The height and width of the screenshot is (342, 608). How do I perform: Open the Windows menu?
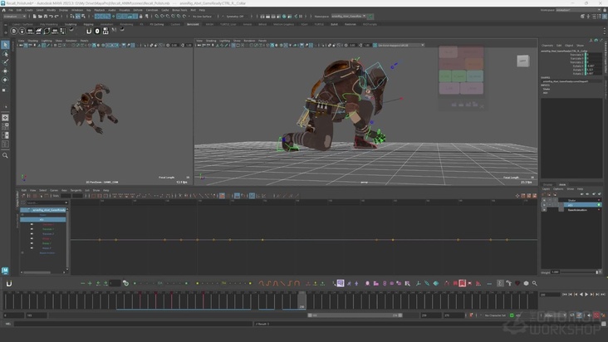click(x=77, y=10)
